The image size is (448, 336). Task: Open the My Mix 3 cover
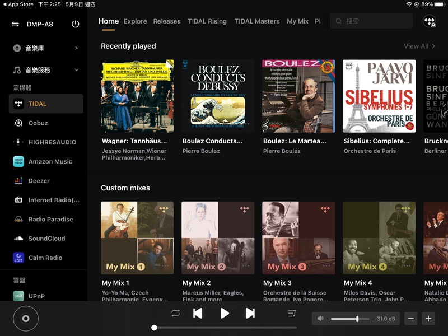click(x=298, y=238)
